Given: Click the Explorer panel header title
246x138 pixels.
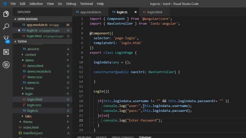Looking at the screenshot, I should point(24,12).
